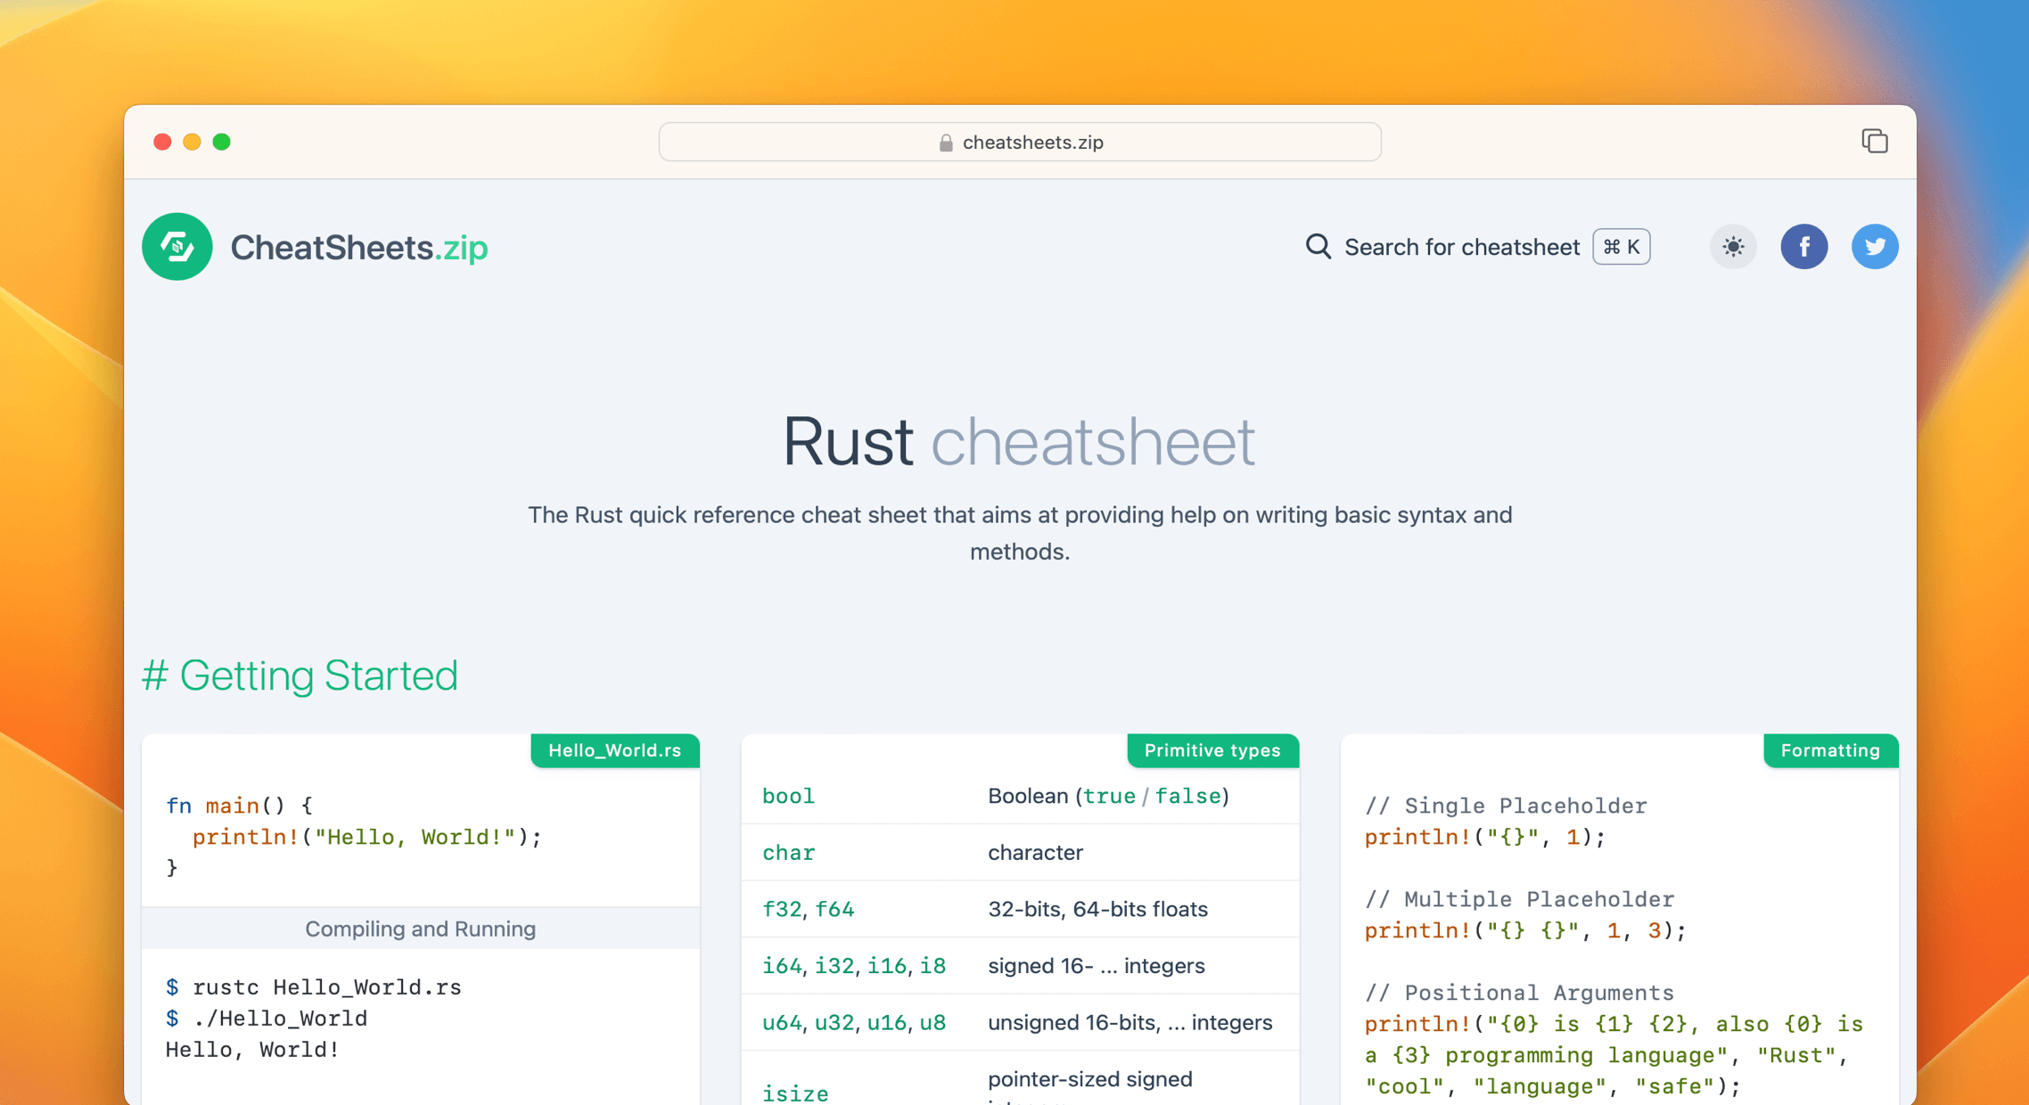Select the Hello_World.rs card label
Viewport: 2029px width, 1105px height.
(614, 750)
